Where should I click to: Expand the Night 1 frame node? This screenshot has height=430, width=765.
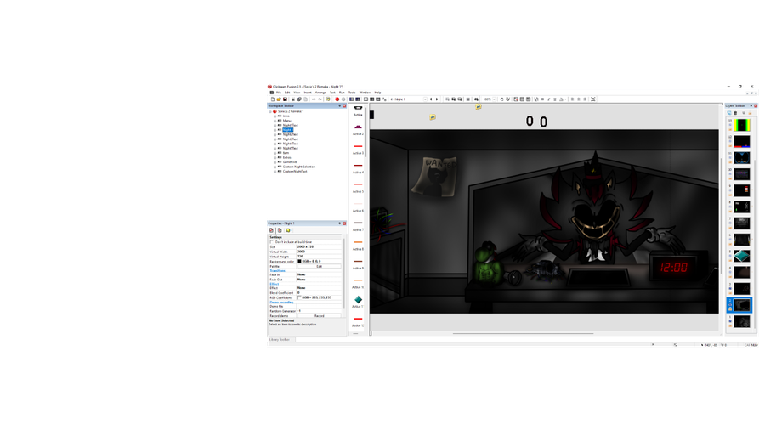(275, 130)
